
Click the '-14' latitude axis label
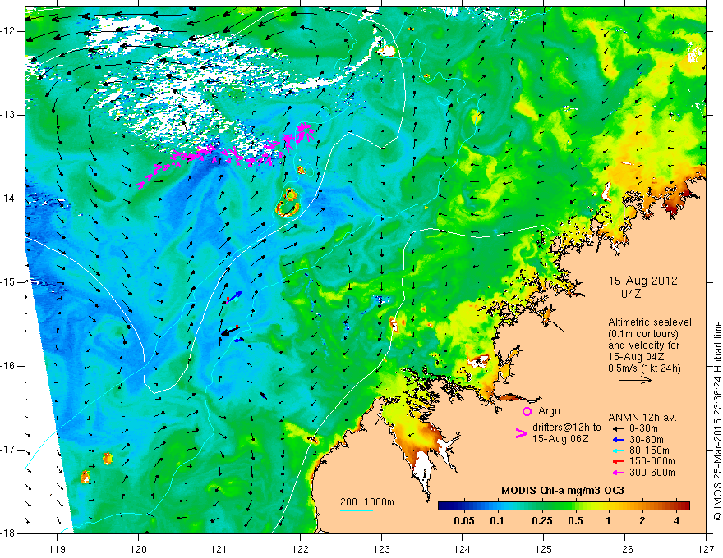tap(9, 199)
